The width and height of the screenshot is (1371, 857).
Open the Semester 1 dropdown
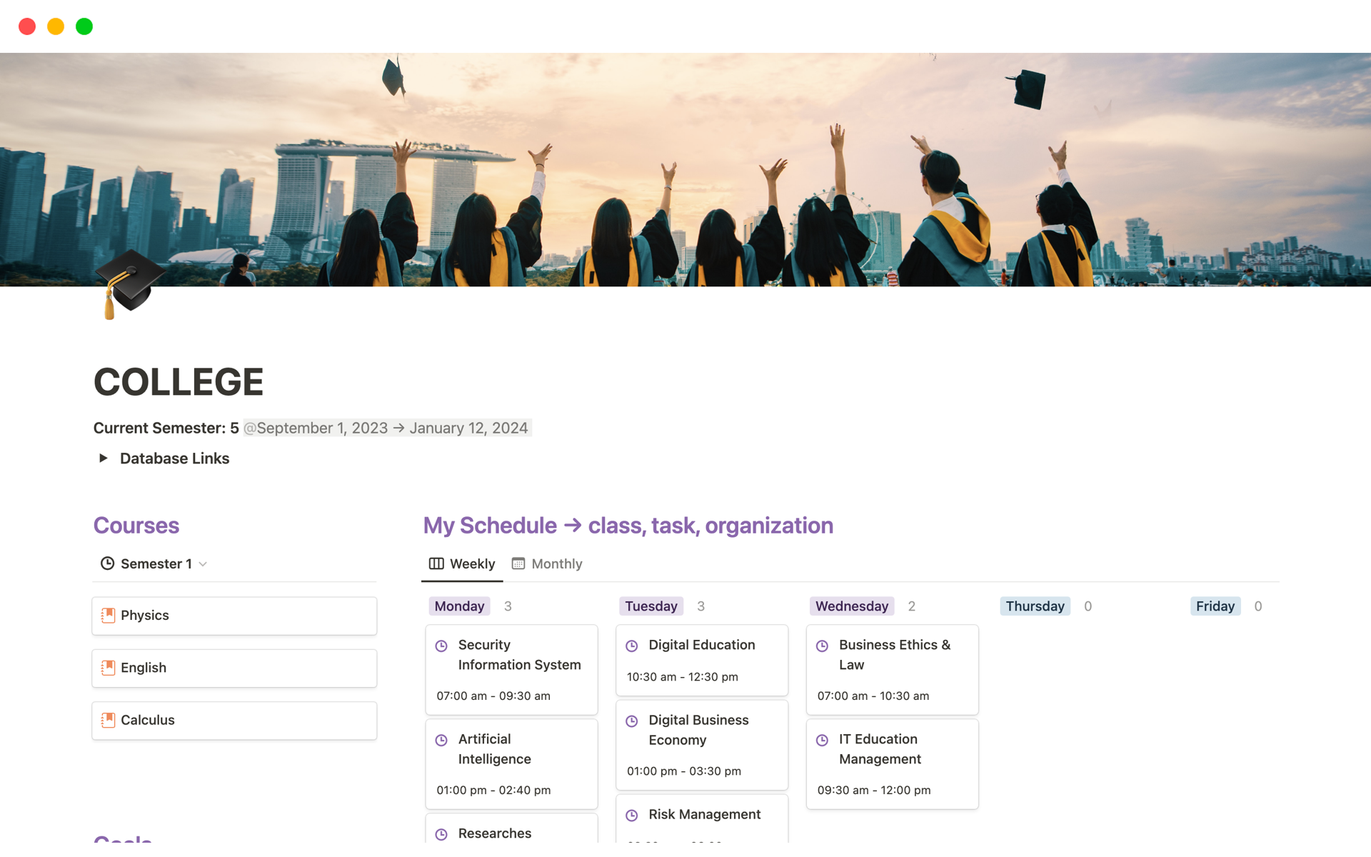[204, 563]
